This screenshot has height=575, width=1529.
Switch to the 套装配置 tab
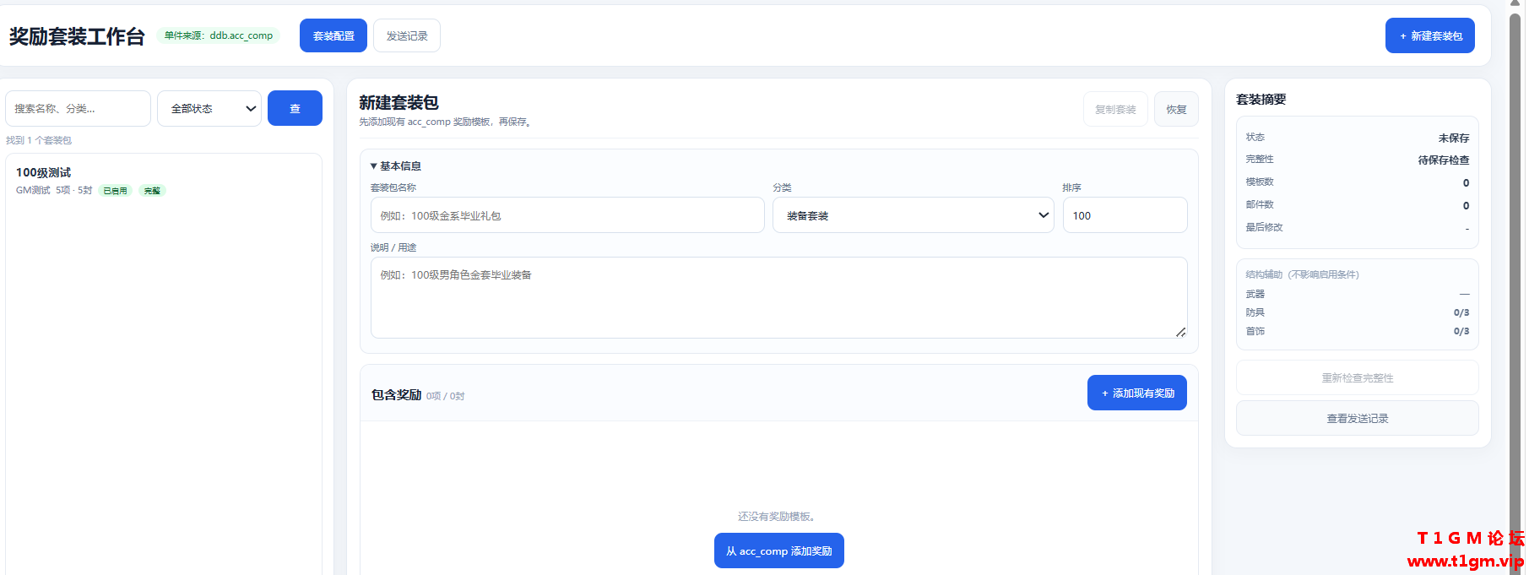[333, 35]
